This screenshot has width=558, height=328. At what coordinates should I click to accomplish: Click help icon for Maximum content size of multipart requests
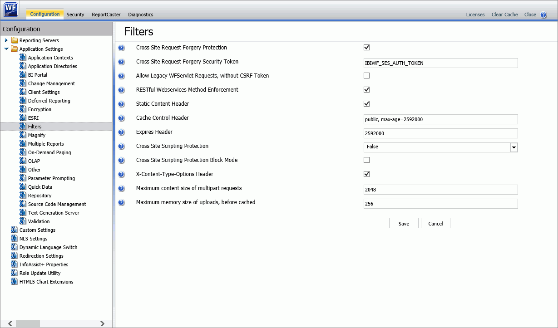click(121, 189)
